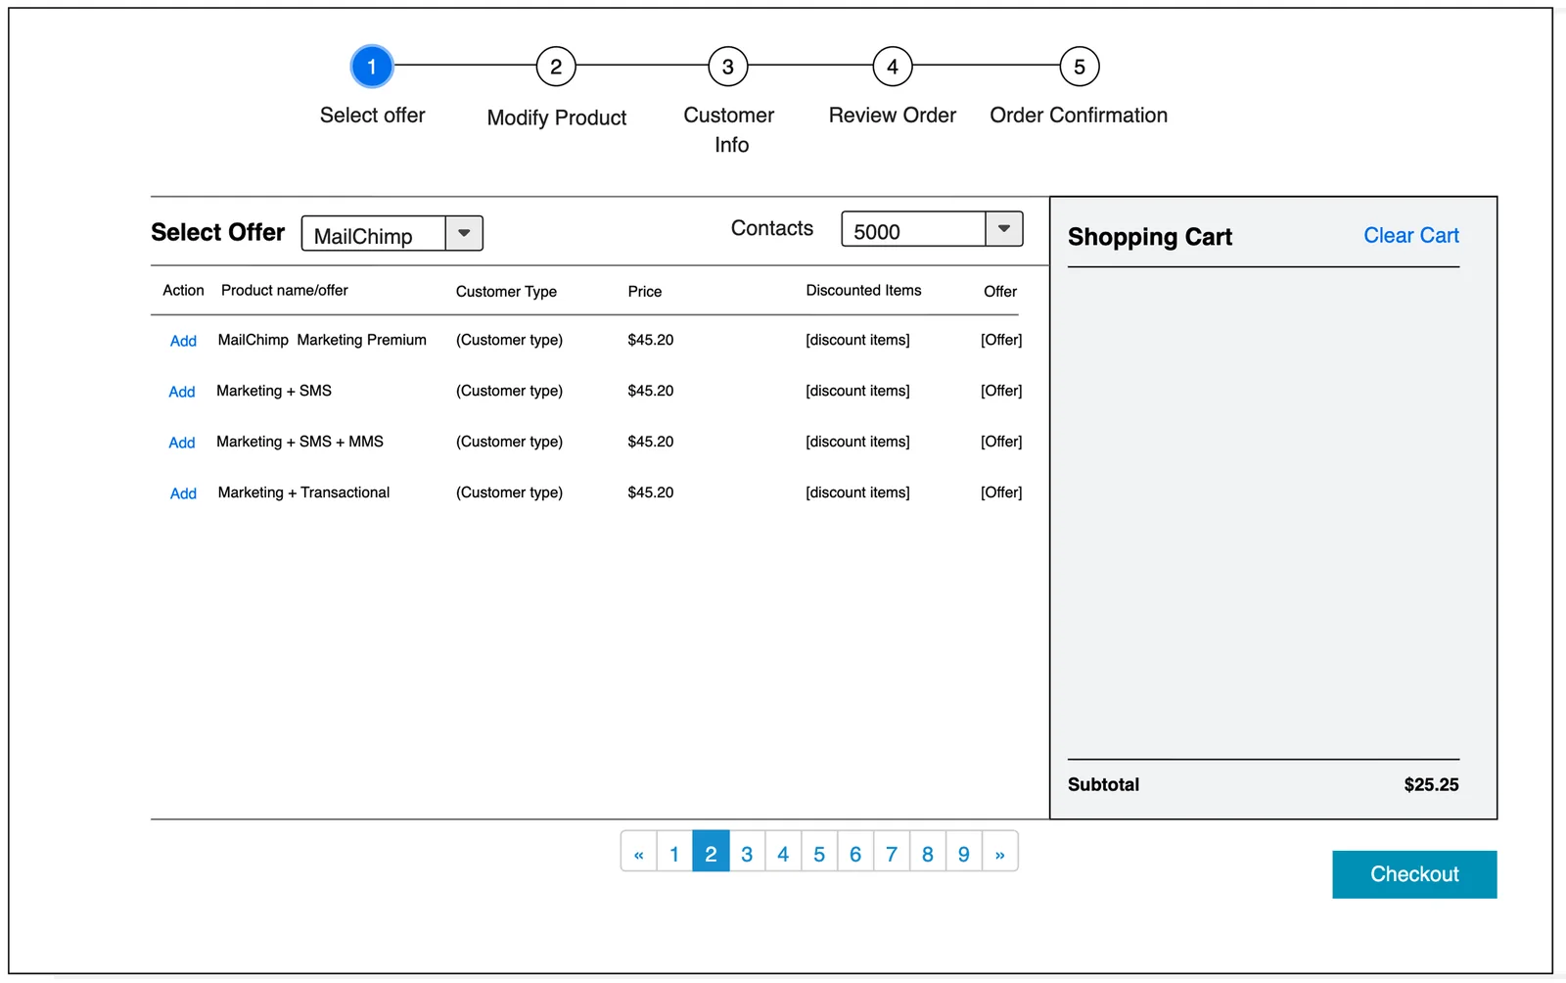The image size is (1566, 983).
Task: Go to previous pages with « arrow
Action: pyautogui.click(x=638, y=854)
